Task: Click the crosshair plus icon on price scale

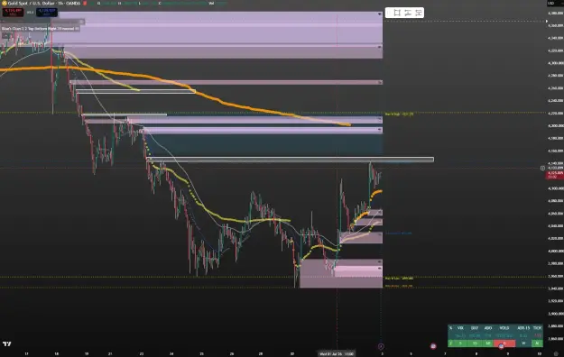Action: coord(542,168)
